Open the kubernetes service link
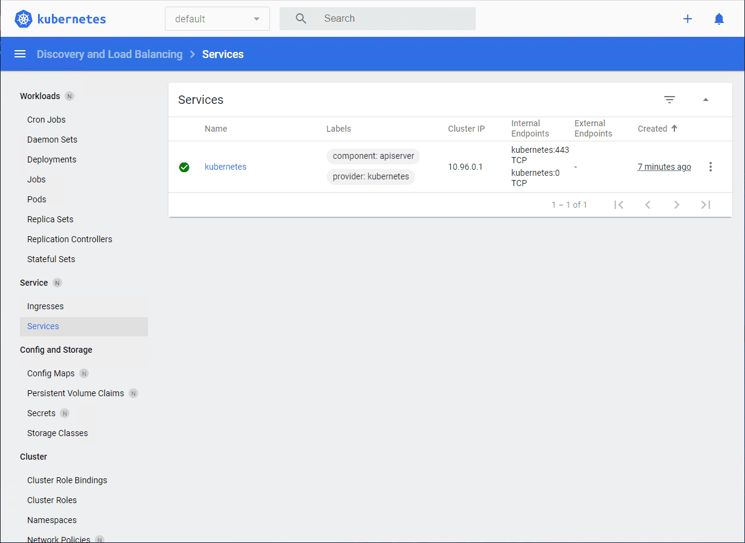This screenshot has height=543, width=745. tap(225, 167)
